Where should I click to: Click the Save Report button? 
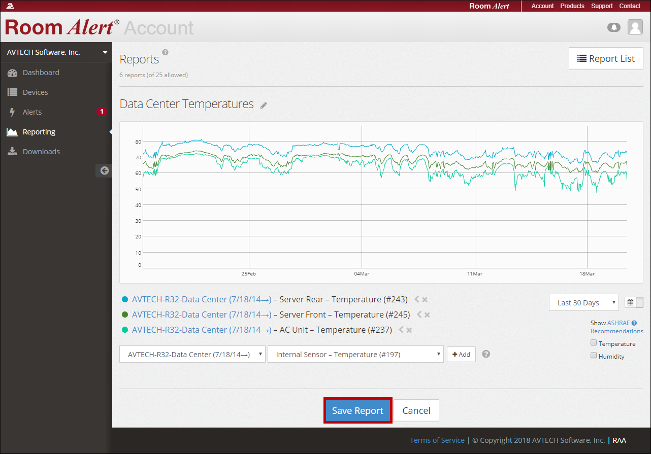click(357, 410)
